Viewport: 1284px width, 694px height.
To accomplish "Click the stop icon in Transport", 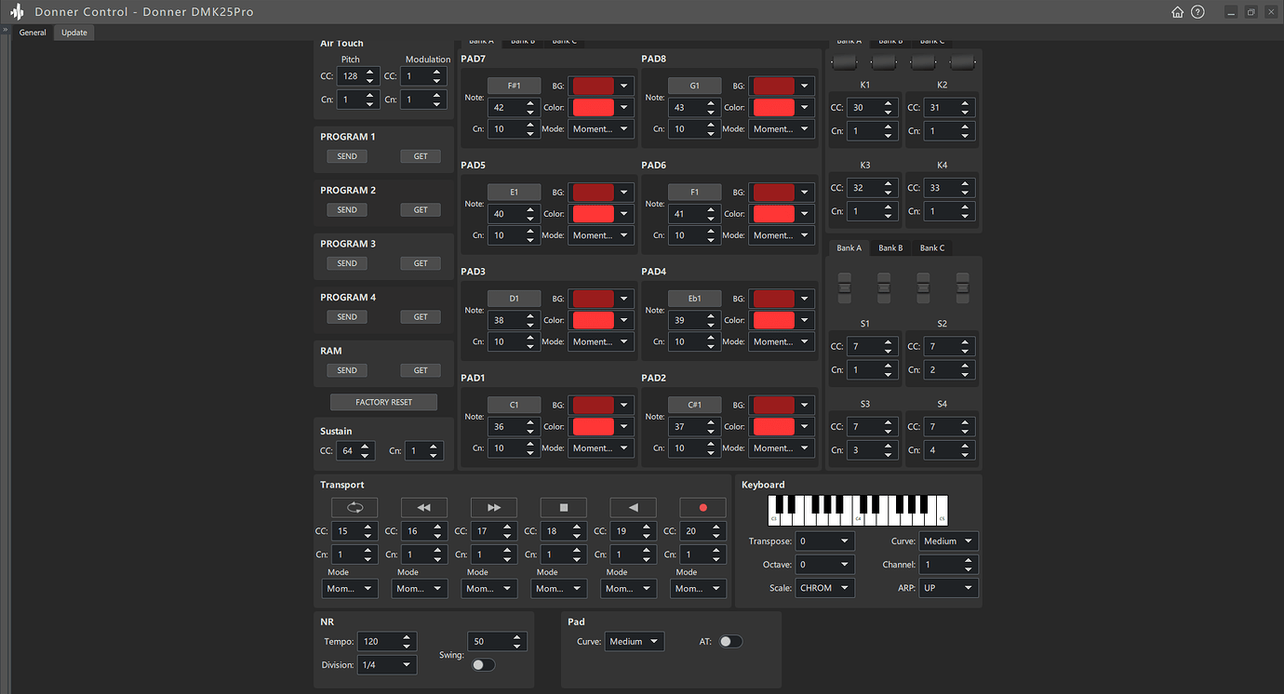I will pyautogui.click(x=563, y=507).
